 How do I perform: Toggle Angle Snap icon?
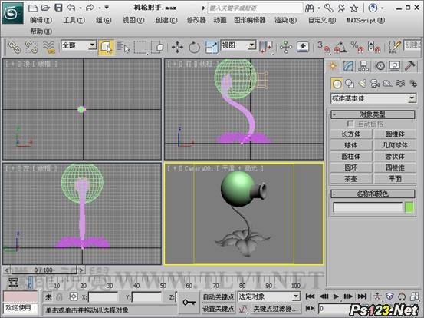point(340,47)
